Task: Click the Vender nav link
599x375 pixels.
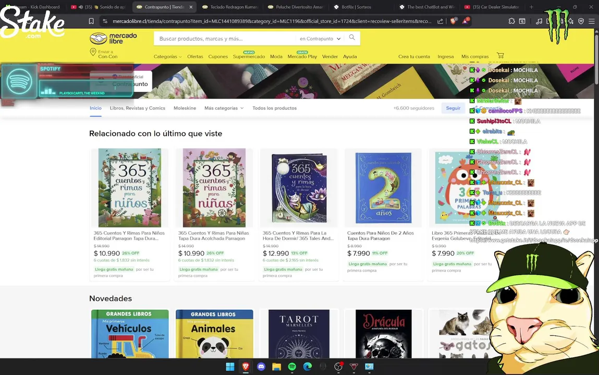Action: point(329,56)
